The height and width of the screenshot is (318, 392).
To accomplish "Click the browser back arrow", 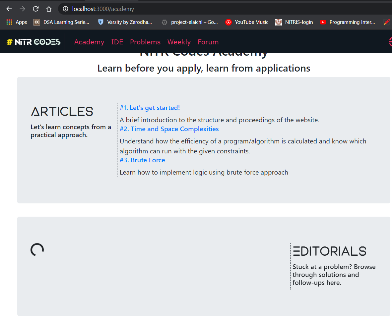I will tap(9, 9).
